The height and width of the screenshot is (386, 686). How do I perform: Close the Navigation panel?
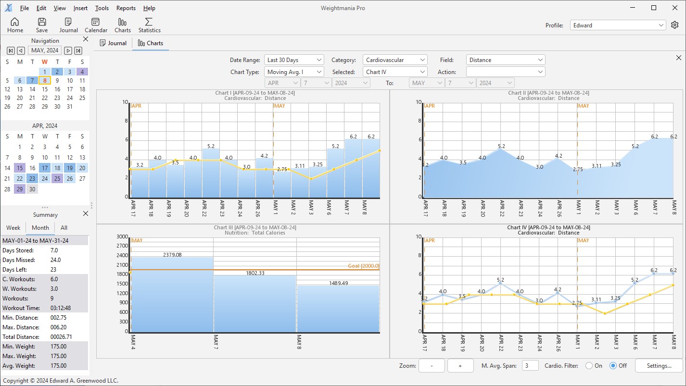(x=86, y=39)
